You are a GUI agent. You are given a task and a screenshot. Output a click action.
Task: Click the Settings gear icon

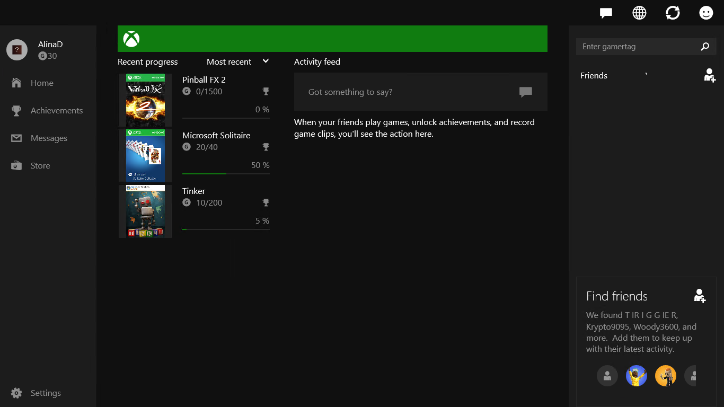point(16,393)
